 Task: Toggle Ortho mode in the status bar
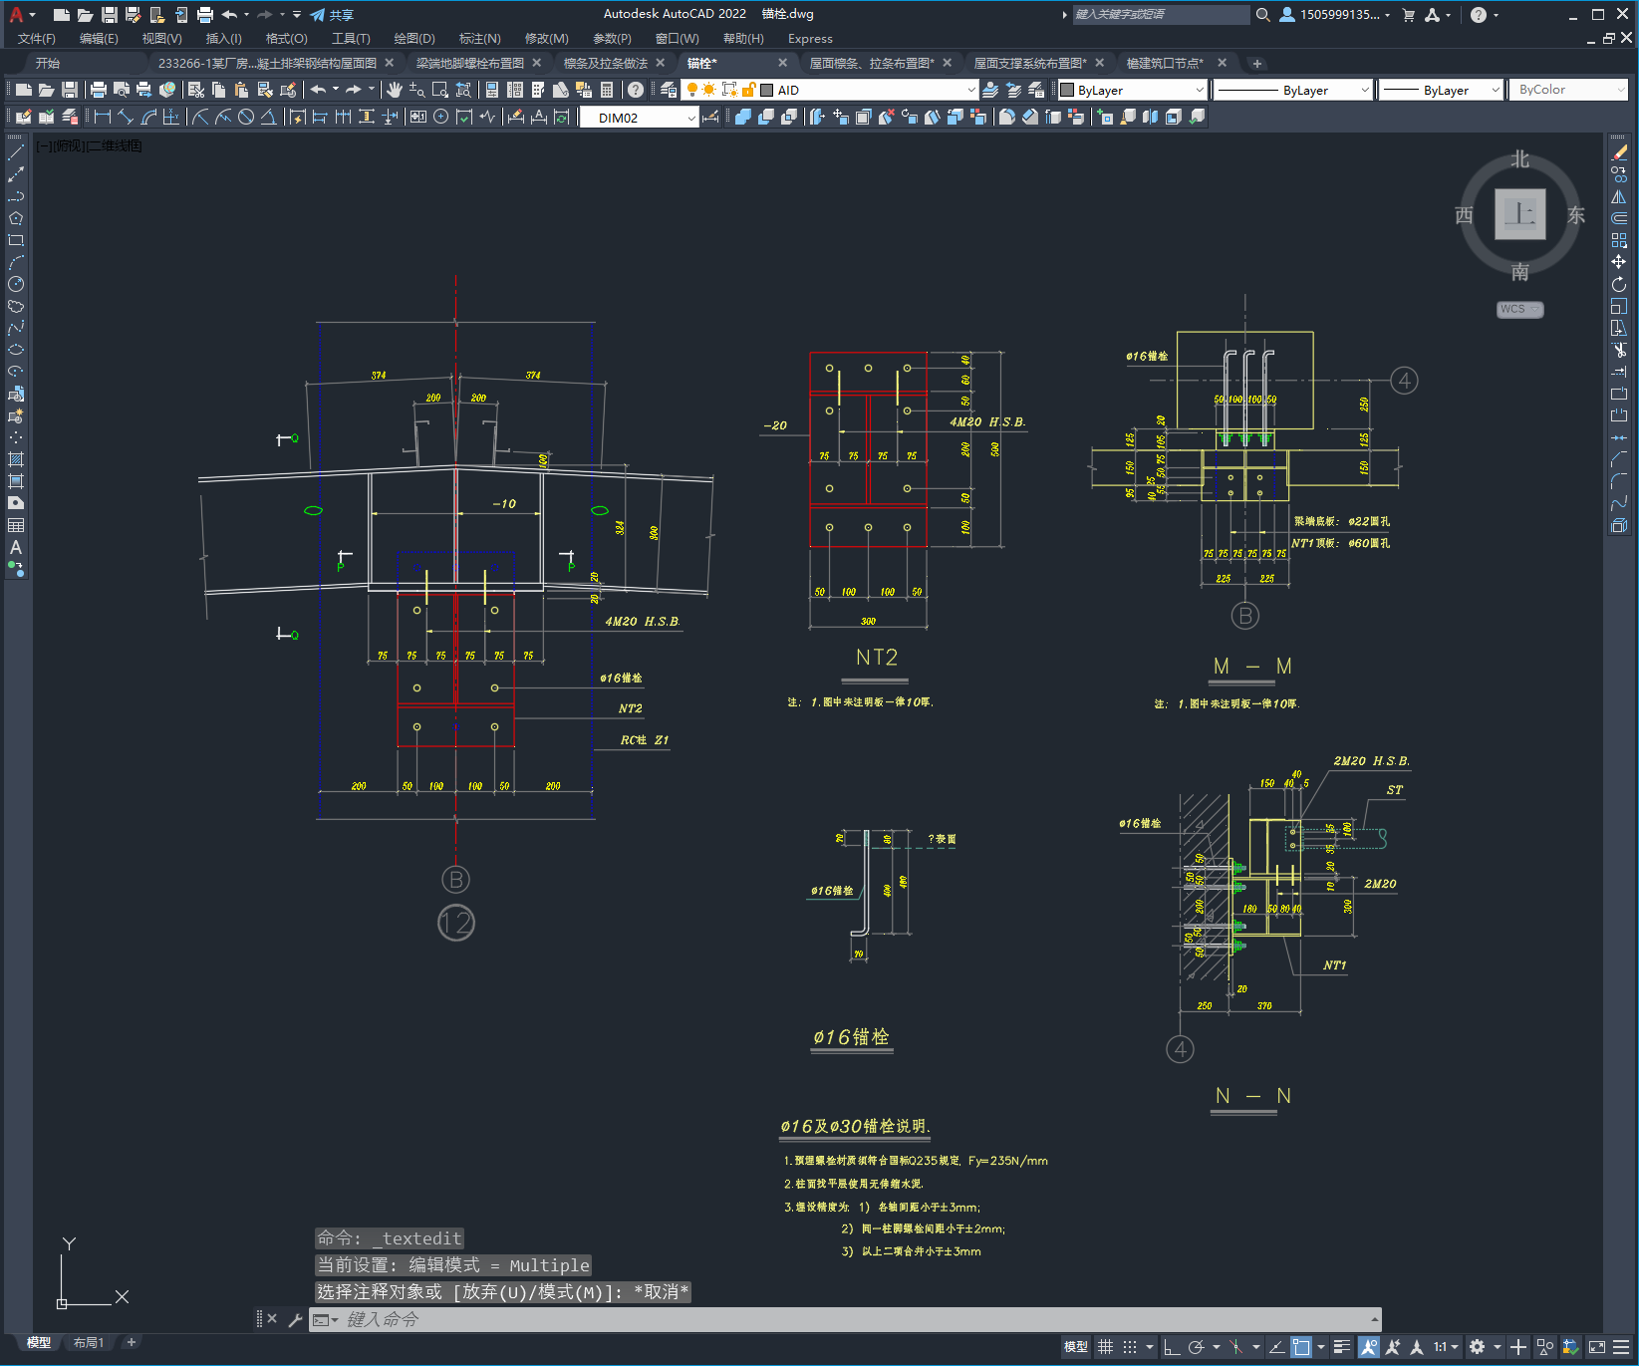(x=1172, y=1347)
